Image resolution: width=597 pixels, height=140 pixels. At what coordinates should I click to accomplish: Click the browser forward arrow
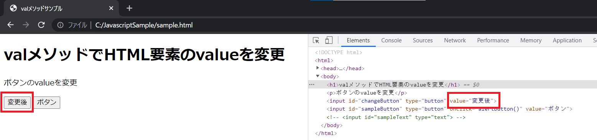[26, 25]
